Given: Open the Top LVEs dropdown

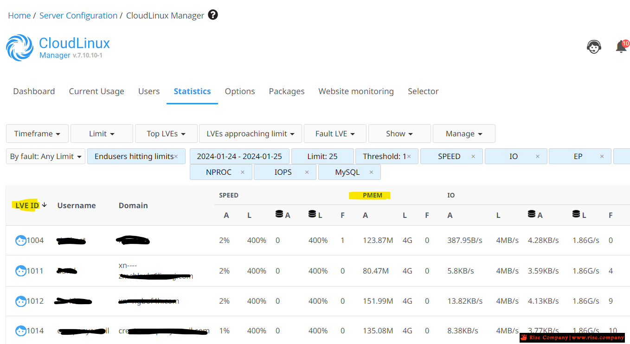Looking at the screenshot, I should 166,134.
